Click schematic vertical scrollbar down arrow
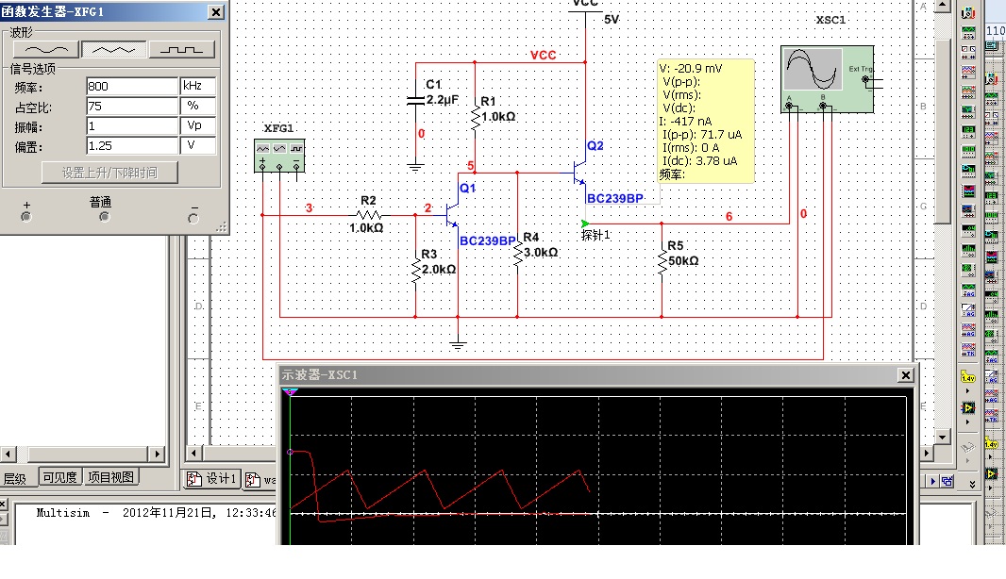This screenshot has width=1006, height=579. 942,437
